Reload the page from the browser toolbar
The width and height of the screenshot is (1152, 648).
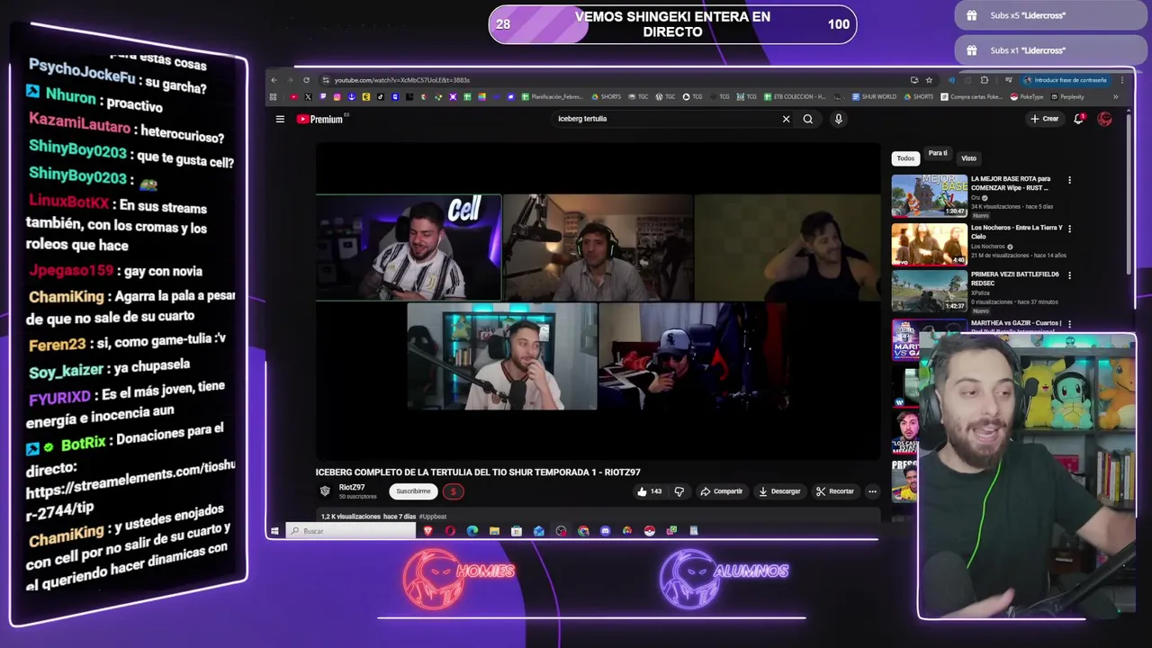(306, 80)
